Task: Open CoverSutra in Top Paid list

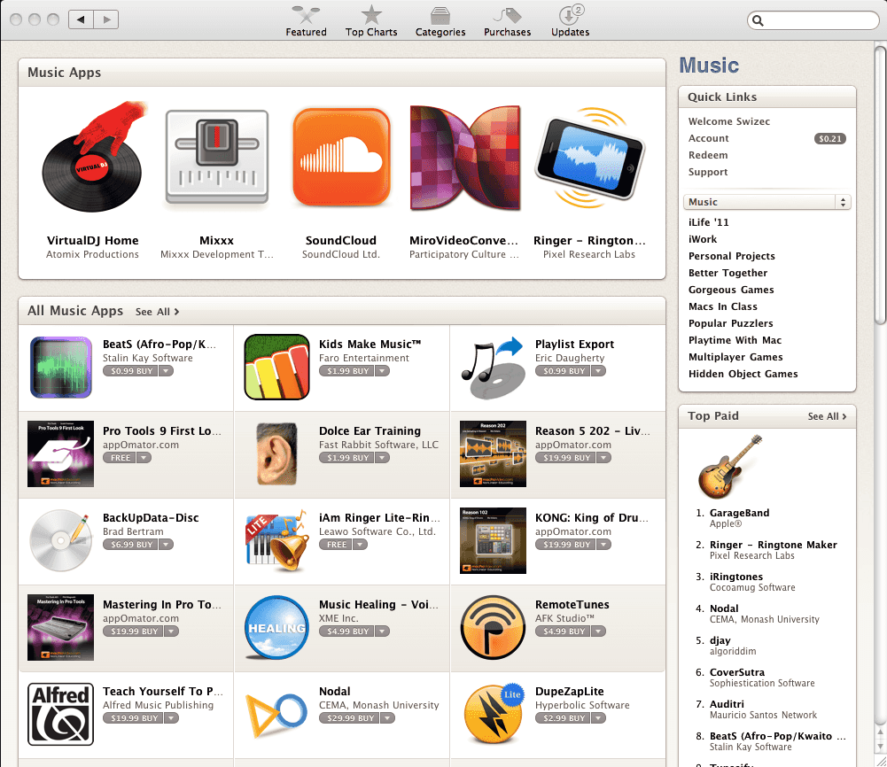Action: [x=737, y=672]
